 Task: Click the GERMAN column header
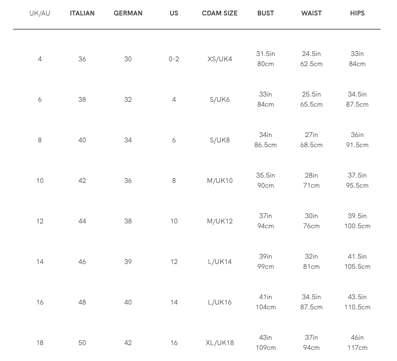click(128, 14)
